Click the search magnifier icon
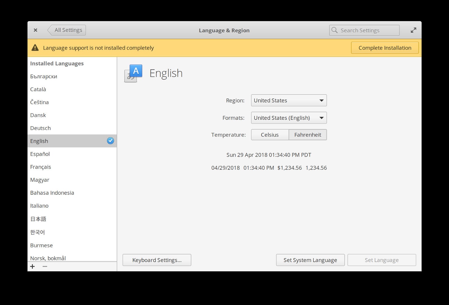The height and width of the screenshot is (305, 449). pyautogui.click(x=335, y=30)
